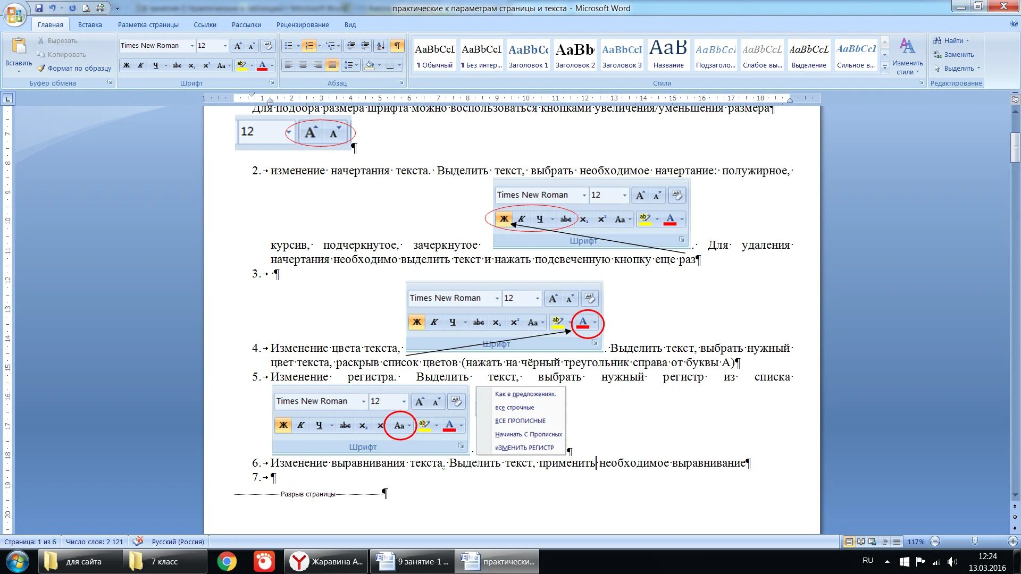
Task: Click the Format Painter (Формат по образцу)
Action: (x=74, y=68)
